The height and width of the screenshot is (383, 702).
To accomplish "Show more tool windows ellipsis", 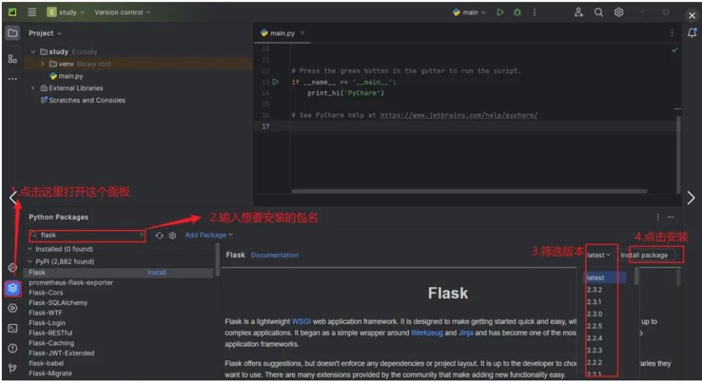I will (12, 79).
